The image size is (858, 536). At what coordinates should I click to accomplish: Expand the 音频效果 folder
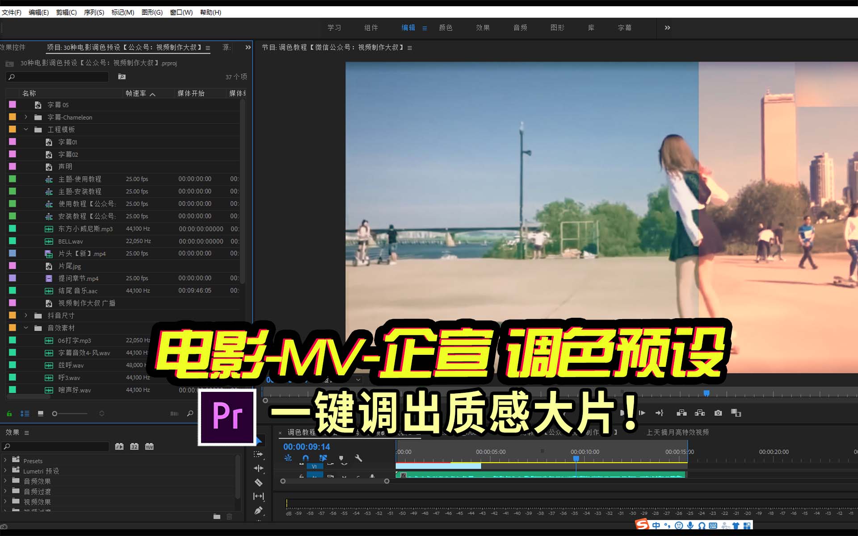5,480
